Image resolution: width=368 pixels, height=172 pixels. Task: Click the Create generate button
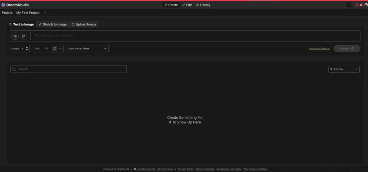pos(347,49)
